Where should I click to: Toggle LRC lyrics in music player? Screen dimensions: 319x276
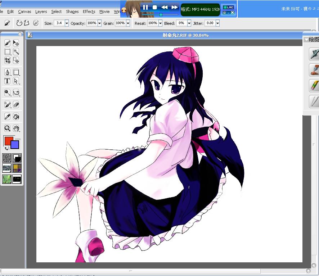click(229, 7)
